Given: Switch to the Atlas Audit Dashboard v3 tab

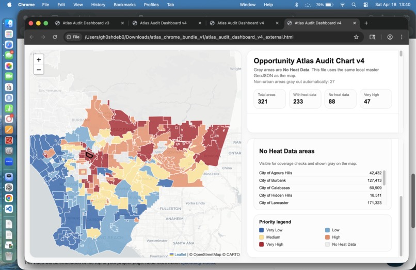Looking at the screenshot, I should coord(86,23).
